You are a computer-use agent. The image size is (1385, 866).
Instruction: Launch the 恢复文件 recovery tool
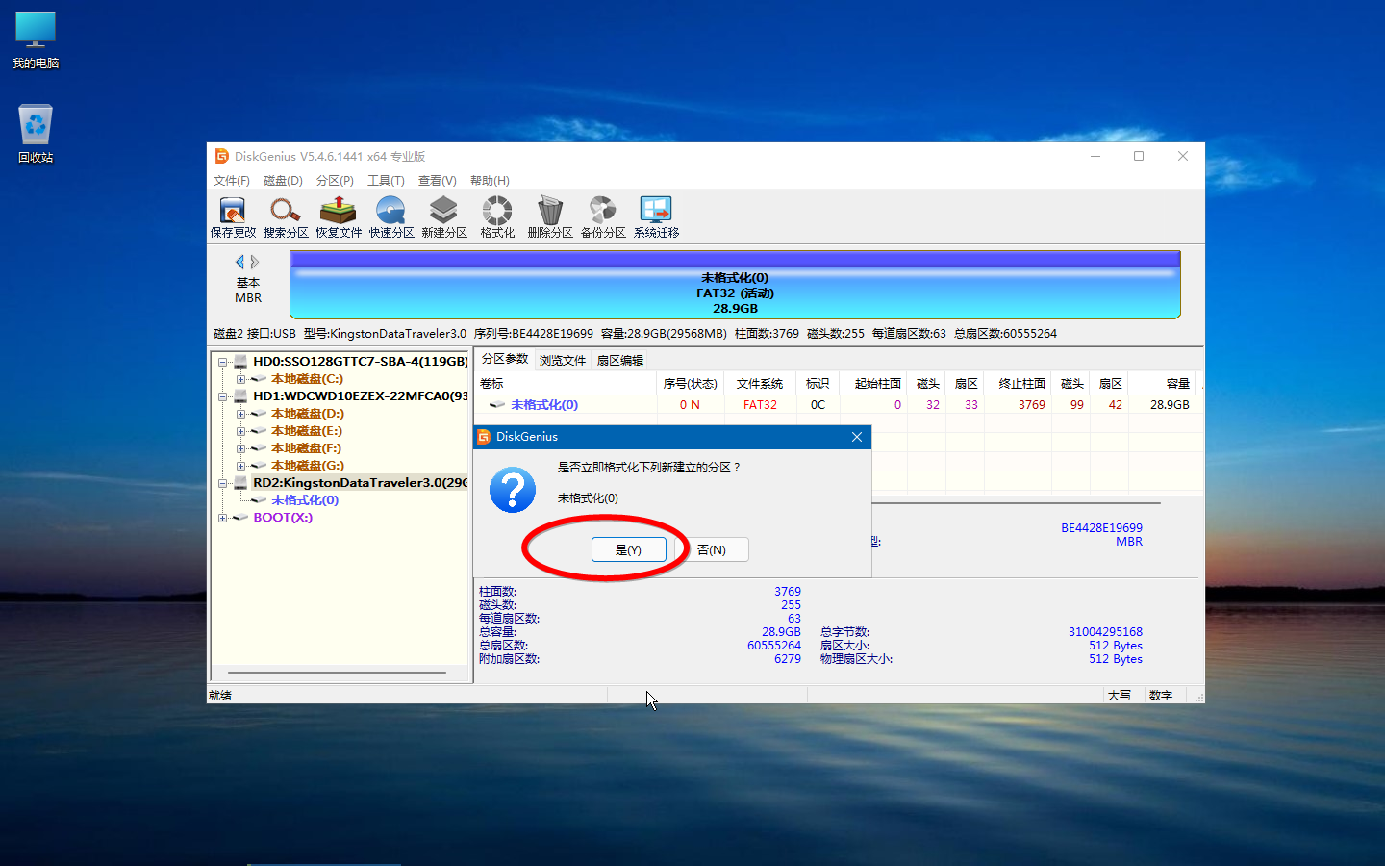tap(339, 217)
